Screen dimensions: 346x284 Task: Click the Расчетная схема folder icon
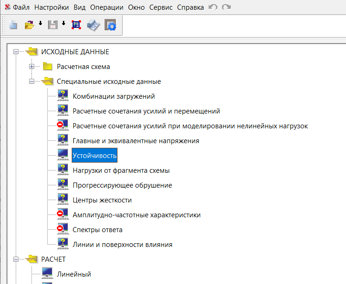click(48, 66)
